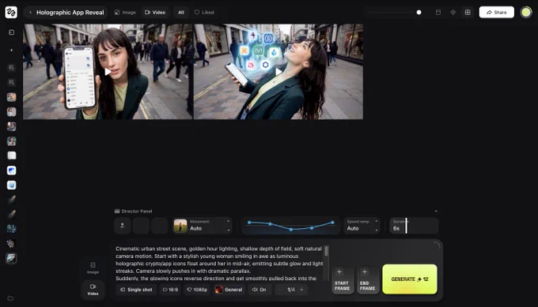Collapse the Director Panel with chevron

point(436,212)
